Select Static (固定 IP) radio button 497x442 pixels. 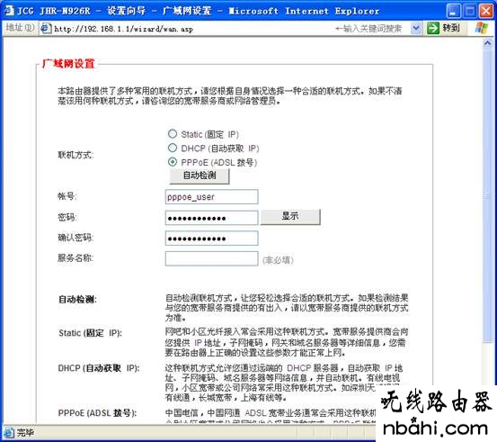[173, 133]
